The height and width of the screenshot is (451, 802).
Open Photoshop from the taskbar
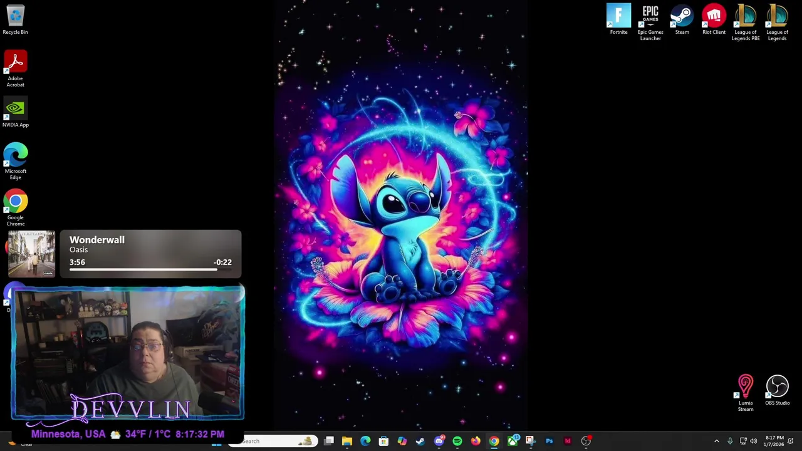click(x=549, y=441)
